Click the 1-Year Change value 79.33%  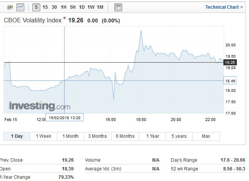tap(66, 177)
